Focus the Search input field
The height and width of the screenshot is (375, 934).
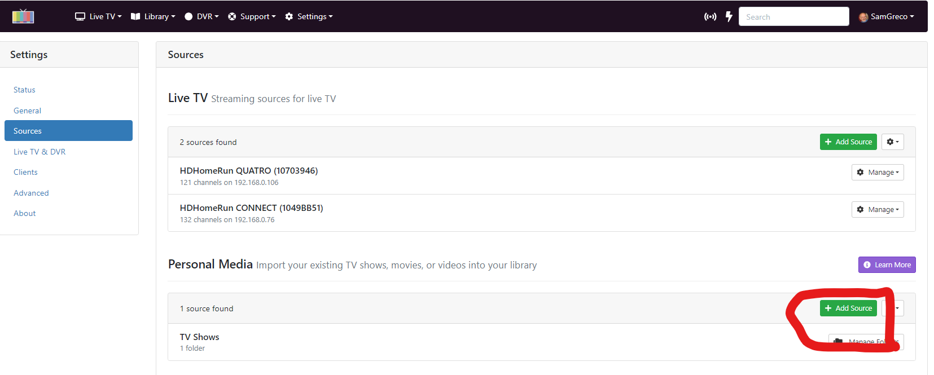(x=793, y=17)
